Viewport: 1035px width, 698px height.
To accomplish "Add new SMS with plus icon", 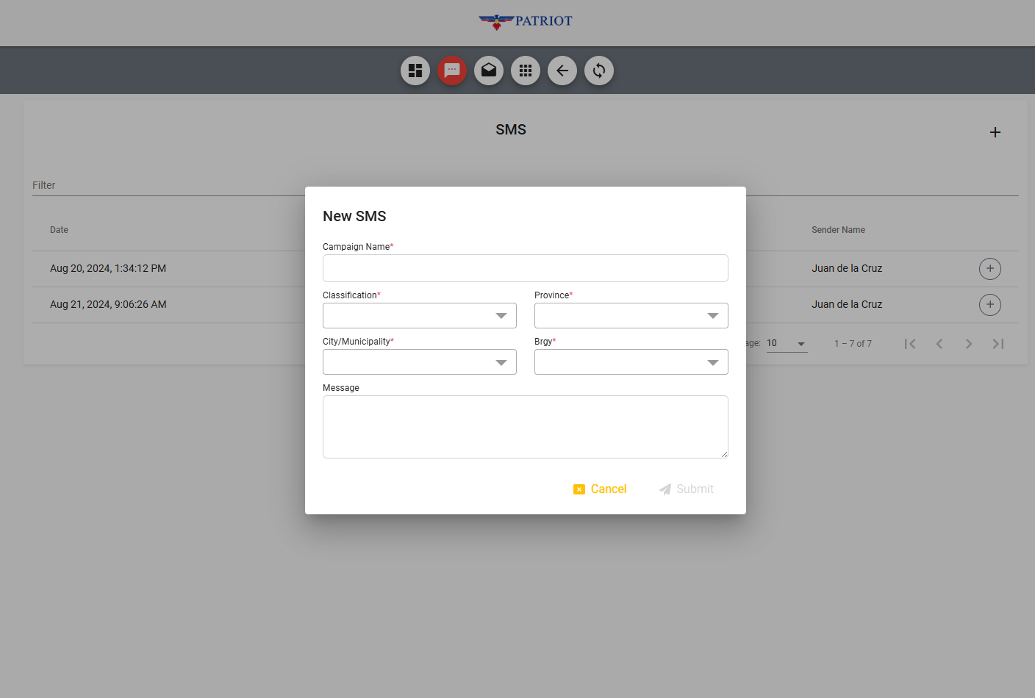I will 995,132.
